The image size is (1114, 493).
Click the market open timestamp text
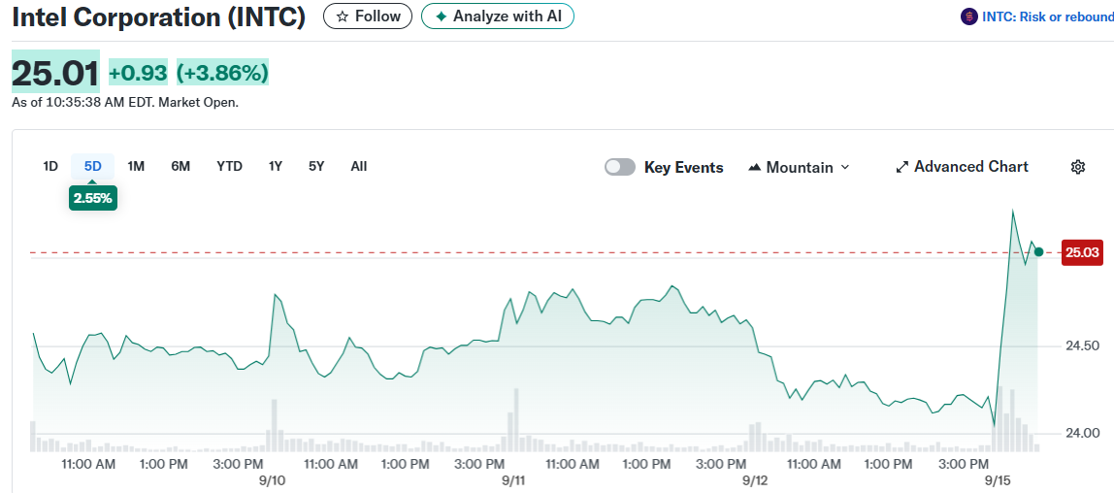coord(125,102)
